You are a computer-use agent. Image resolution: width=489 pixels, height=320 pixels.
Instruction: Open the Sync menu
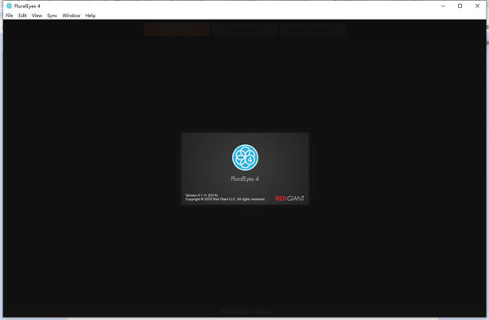pos(52,15)
